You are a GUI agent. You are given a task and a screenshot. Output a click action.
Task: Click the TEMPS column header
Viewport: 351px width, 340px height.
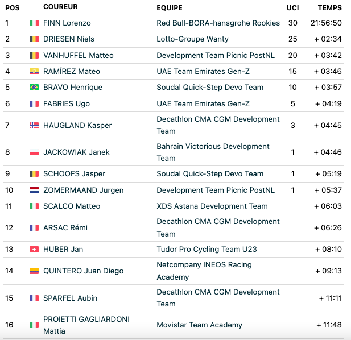point(330,8)
